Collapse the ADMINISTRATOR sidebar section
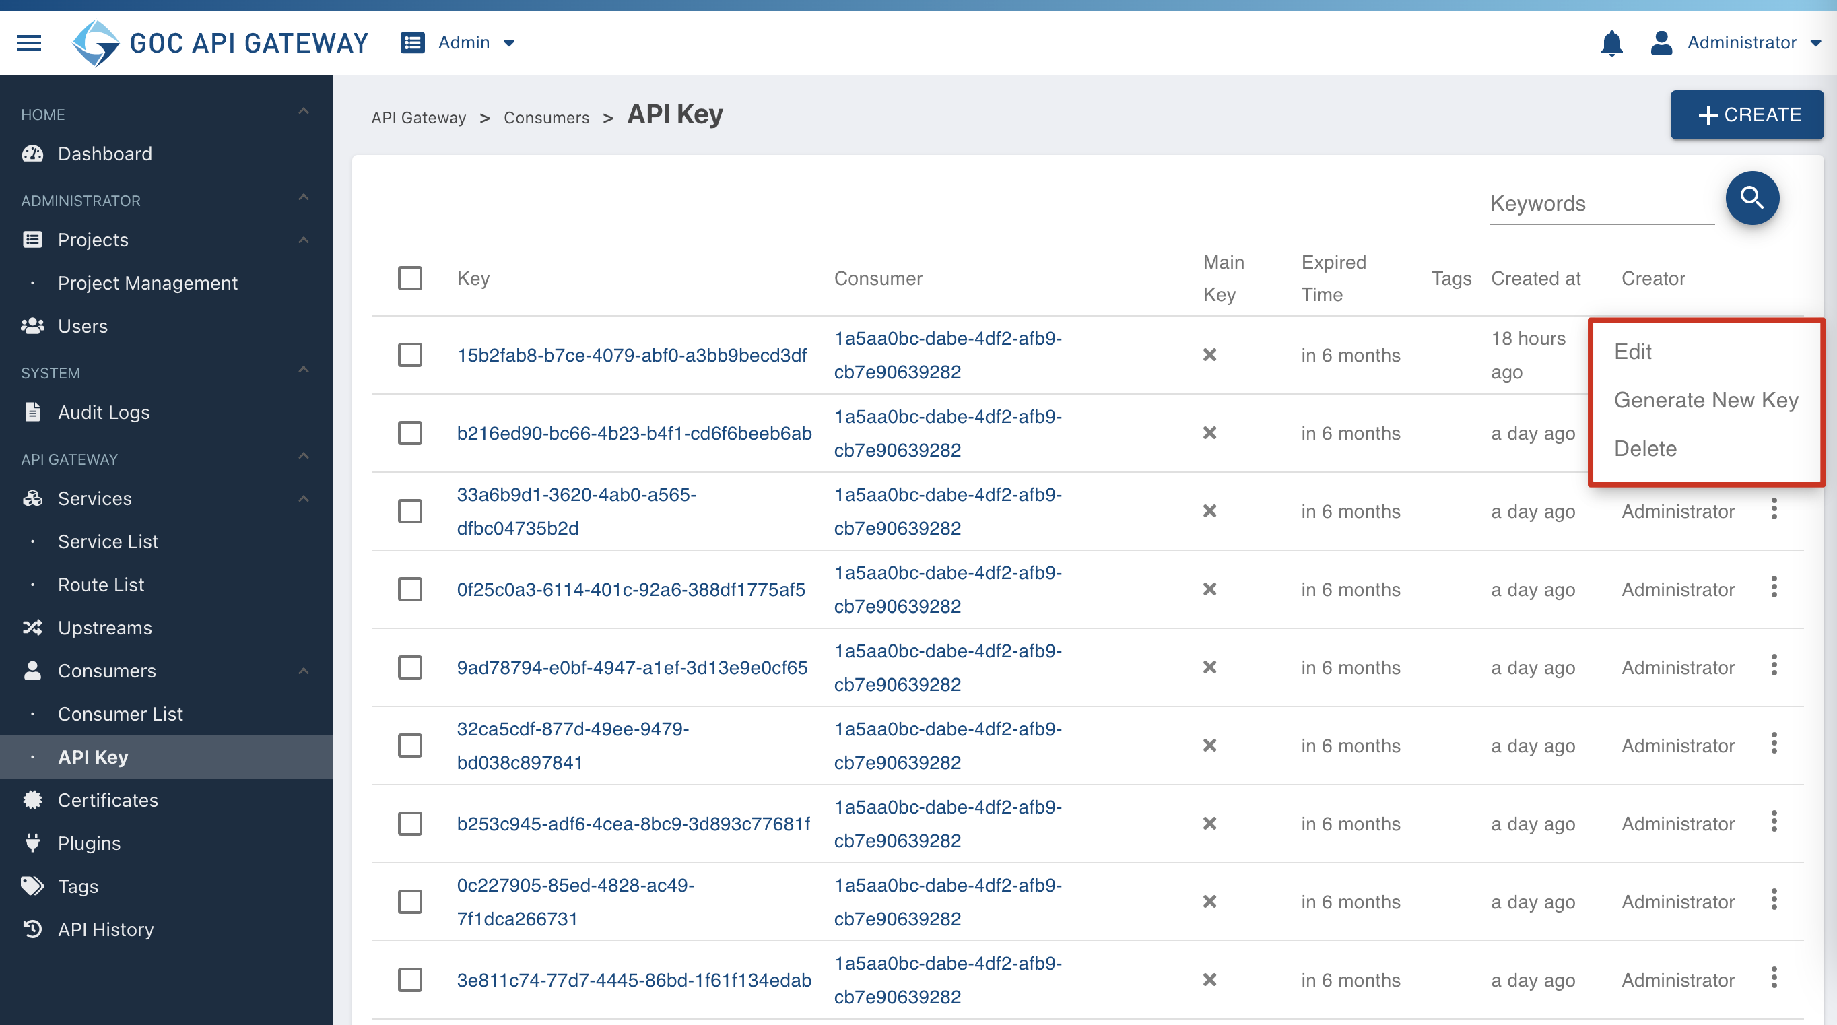1837x1025 pixels. point(303,197)
